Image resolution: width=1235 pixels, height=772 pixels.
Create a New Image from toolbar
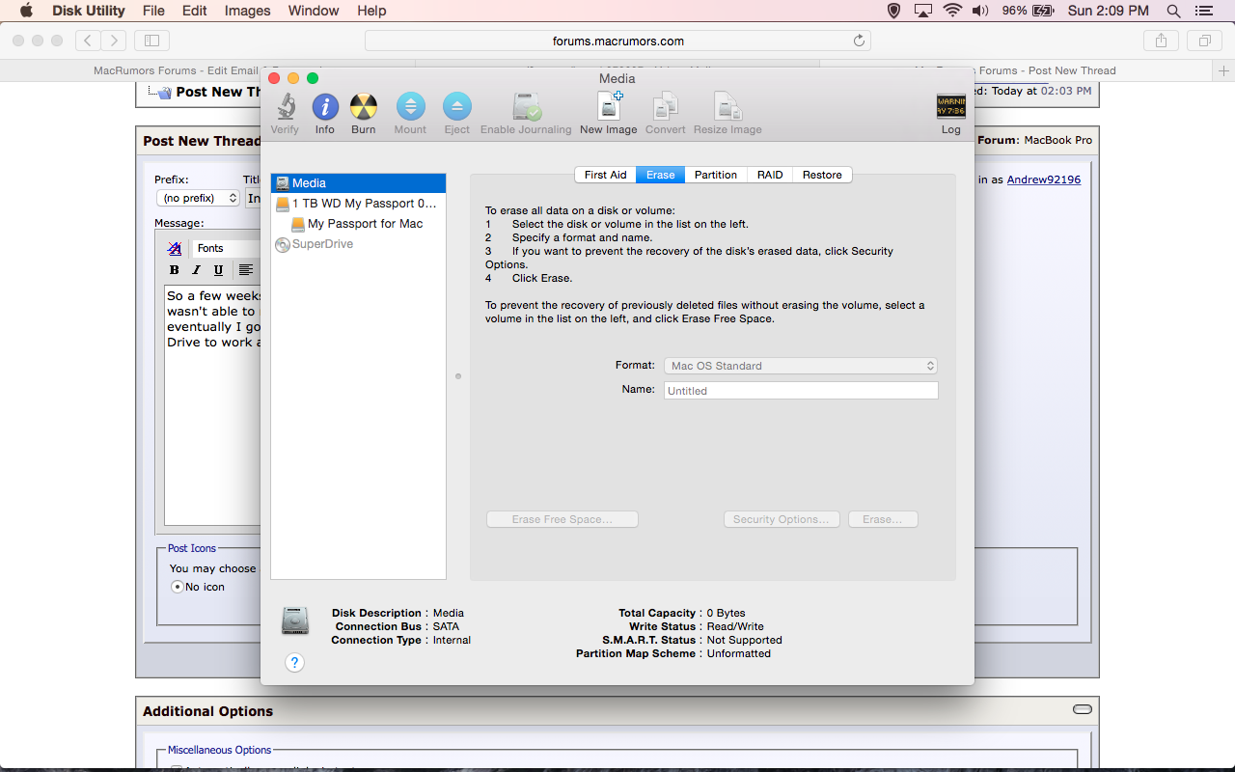610,106
